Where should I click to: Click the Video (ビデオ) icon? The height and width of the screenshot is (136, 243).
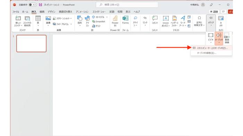(x=211, y=38)
